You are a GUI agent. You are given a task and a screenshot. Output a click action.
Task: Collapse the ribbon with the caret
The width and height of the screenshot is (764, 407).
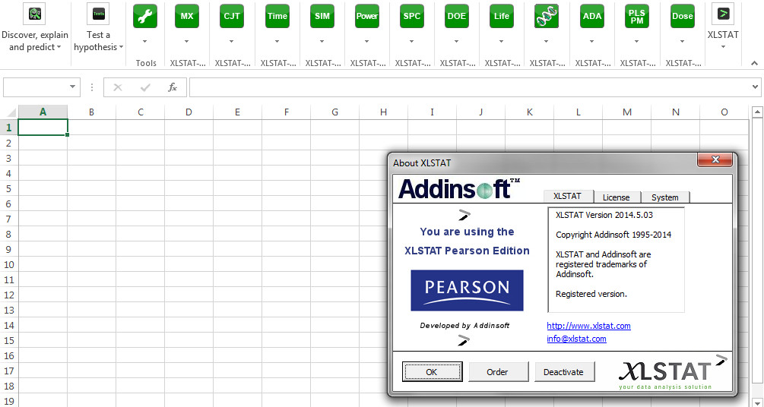[x=754, y=62]
